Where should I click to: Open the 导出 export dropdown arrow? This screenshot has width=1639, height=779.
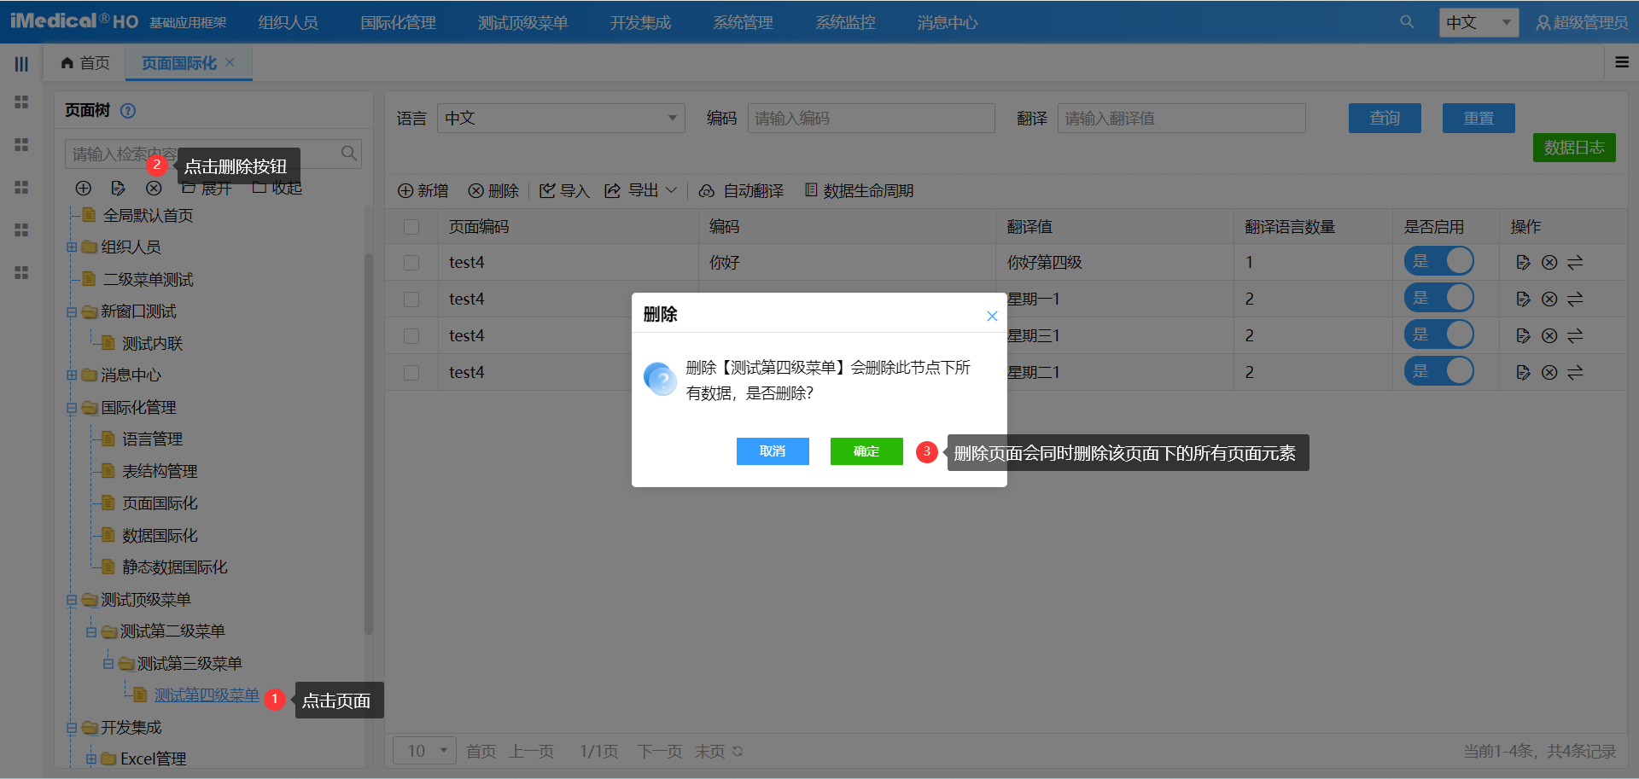coord(671,190)
